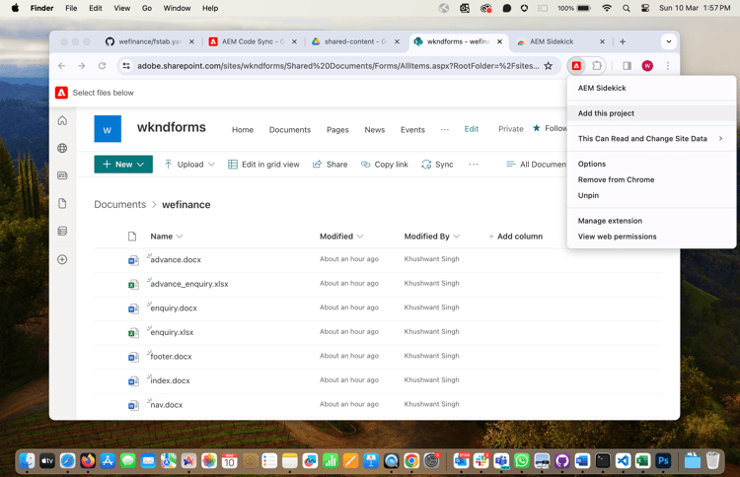
Task: Open the site navigation overflow ellipsis
Action: click(445, 129)
